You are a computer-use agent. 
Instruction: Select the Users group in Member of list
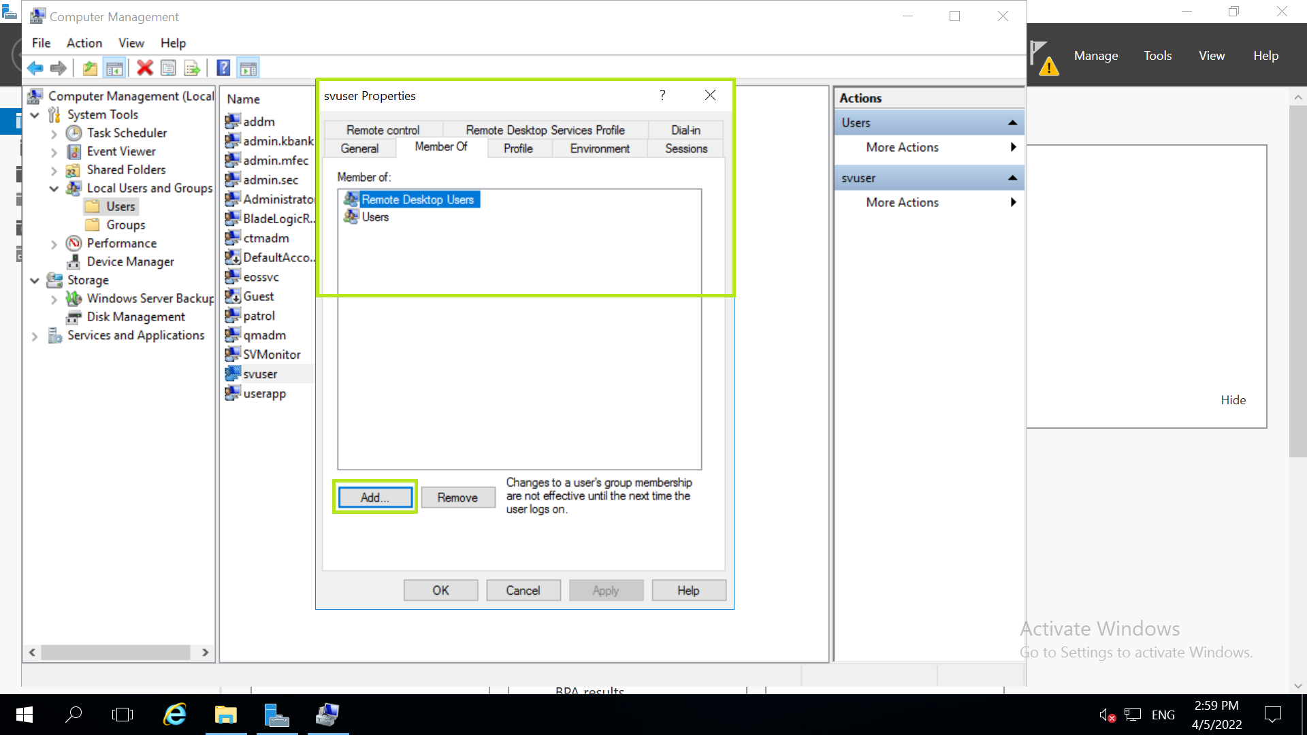(x=375, y=217)
